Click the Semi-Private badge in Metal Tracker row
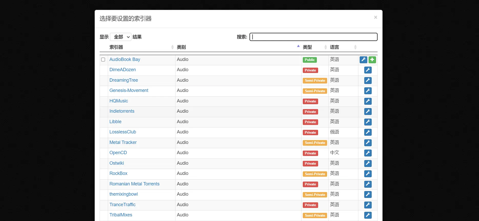479x221 pixels. coord(315,143)
